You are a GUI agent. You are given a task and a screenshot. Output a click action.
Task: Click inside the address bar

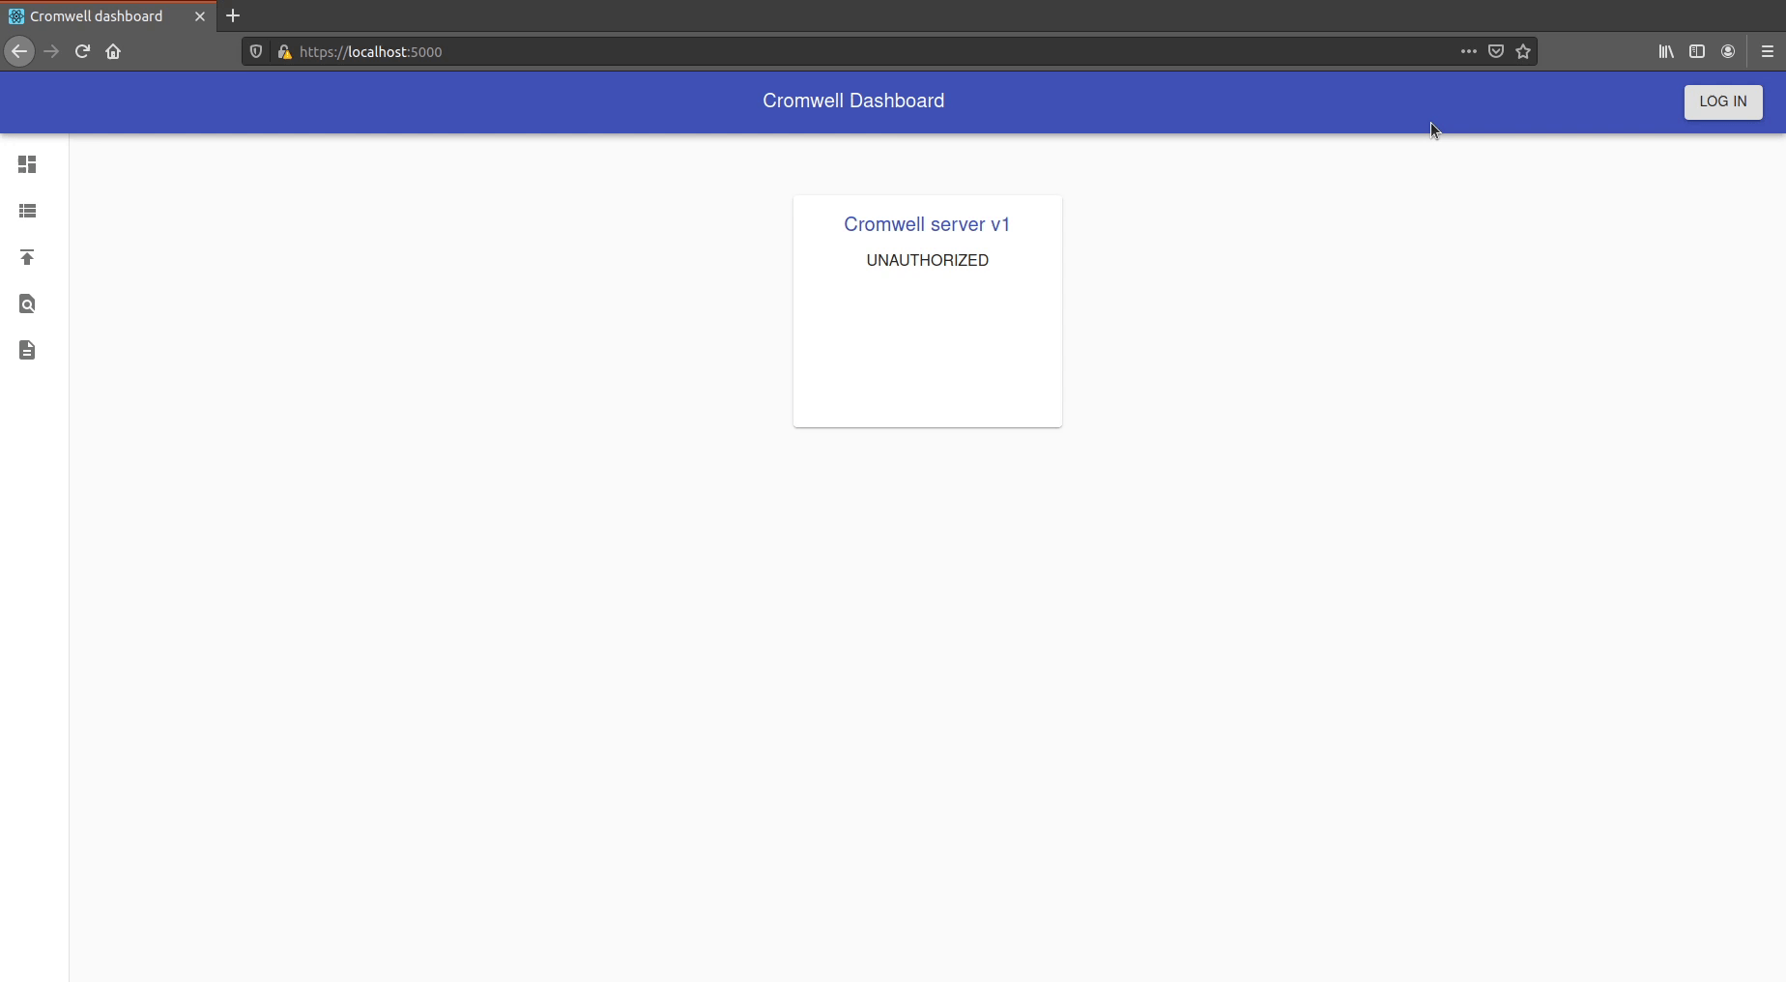677,52
